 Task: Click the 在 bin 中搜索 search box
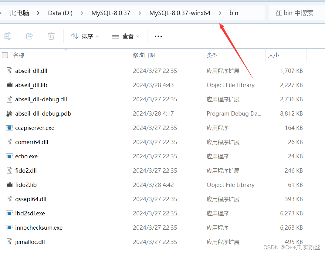(x=296, y=13)
